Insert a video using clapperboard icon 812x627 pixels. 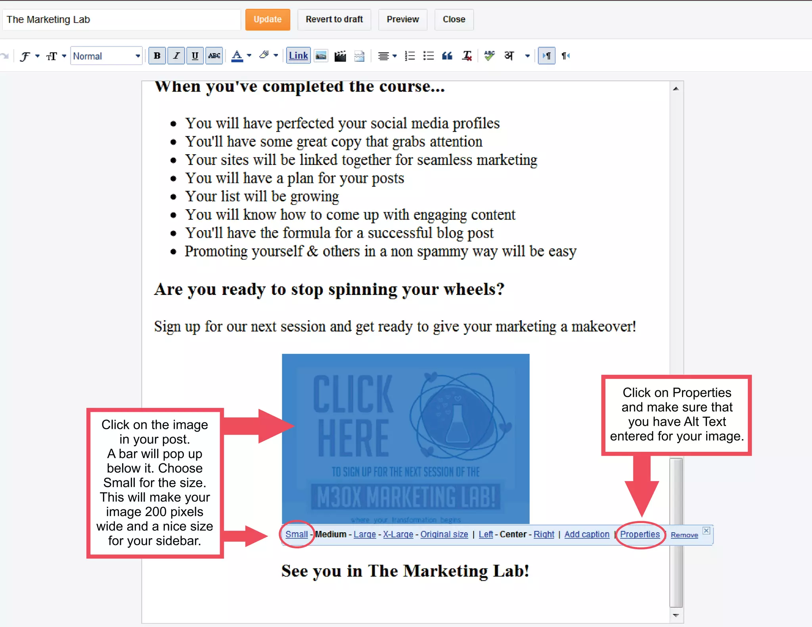(340, 56)
